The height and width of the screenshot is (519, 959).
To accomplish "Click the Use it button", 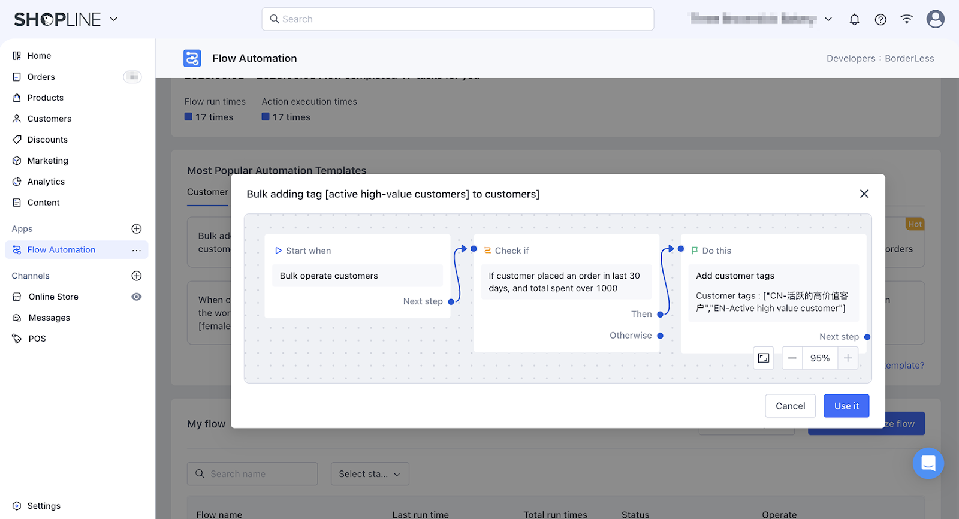I will pos(846,406).
